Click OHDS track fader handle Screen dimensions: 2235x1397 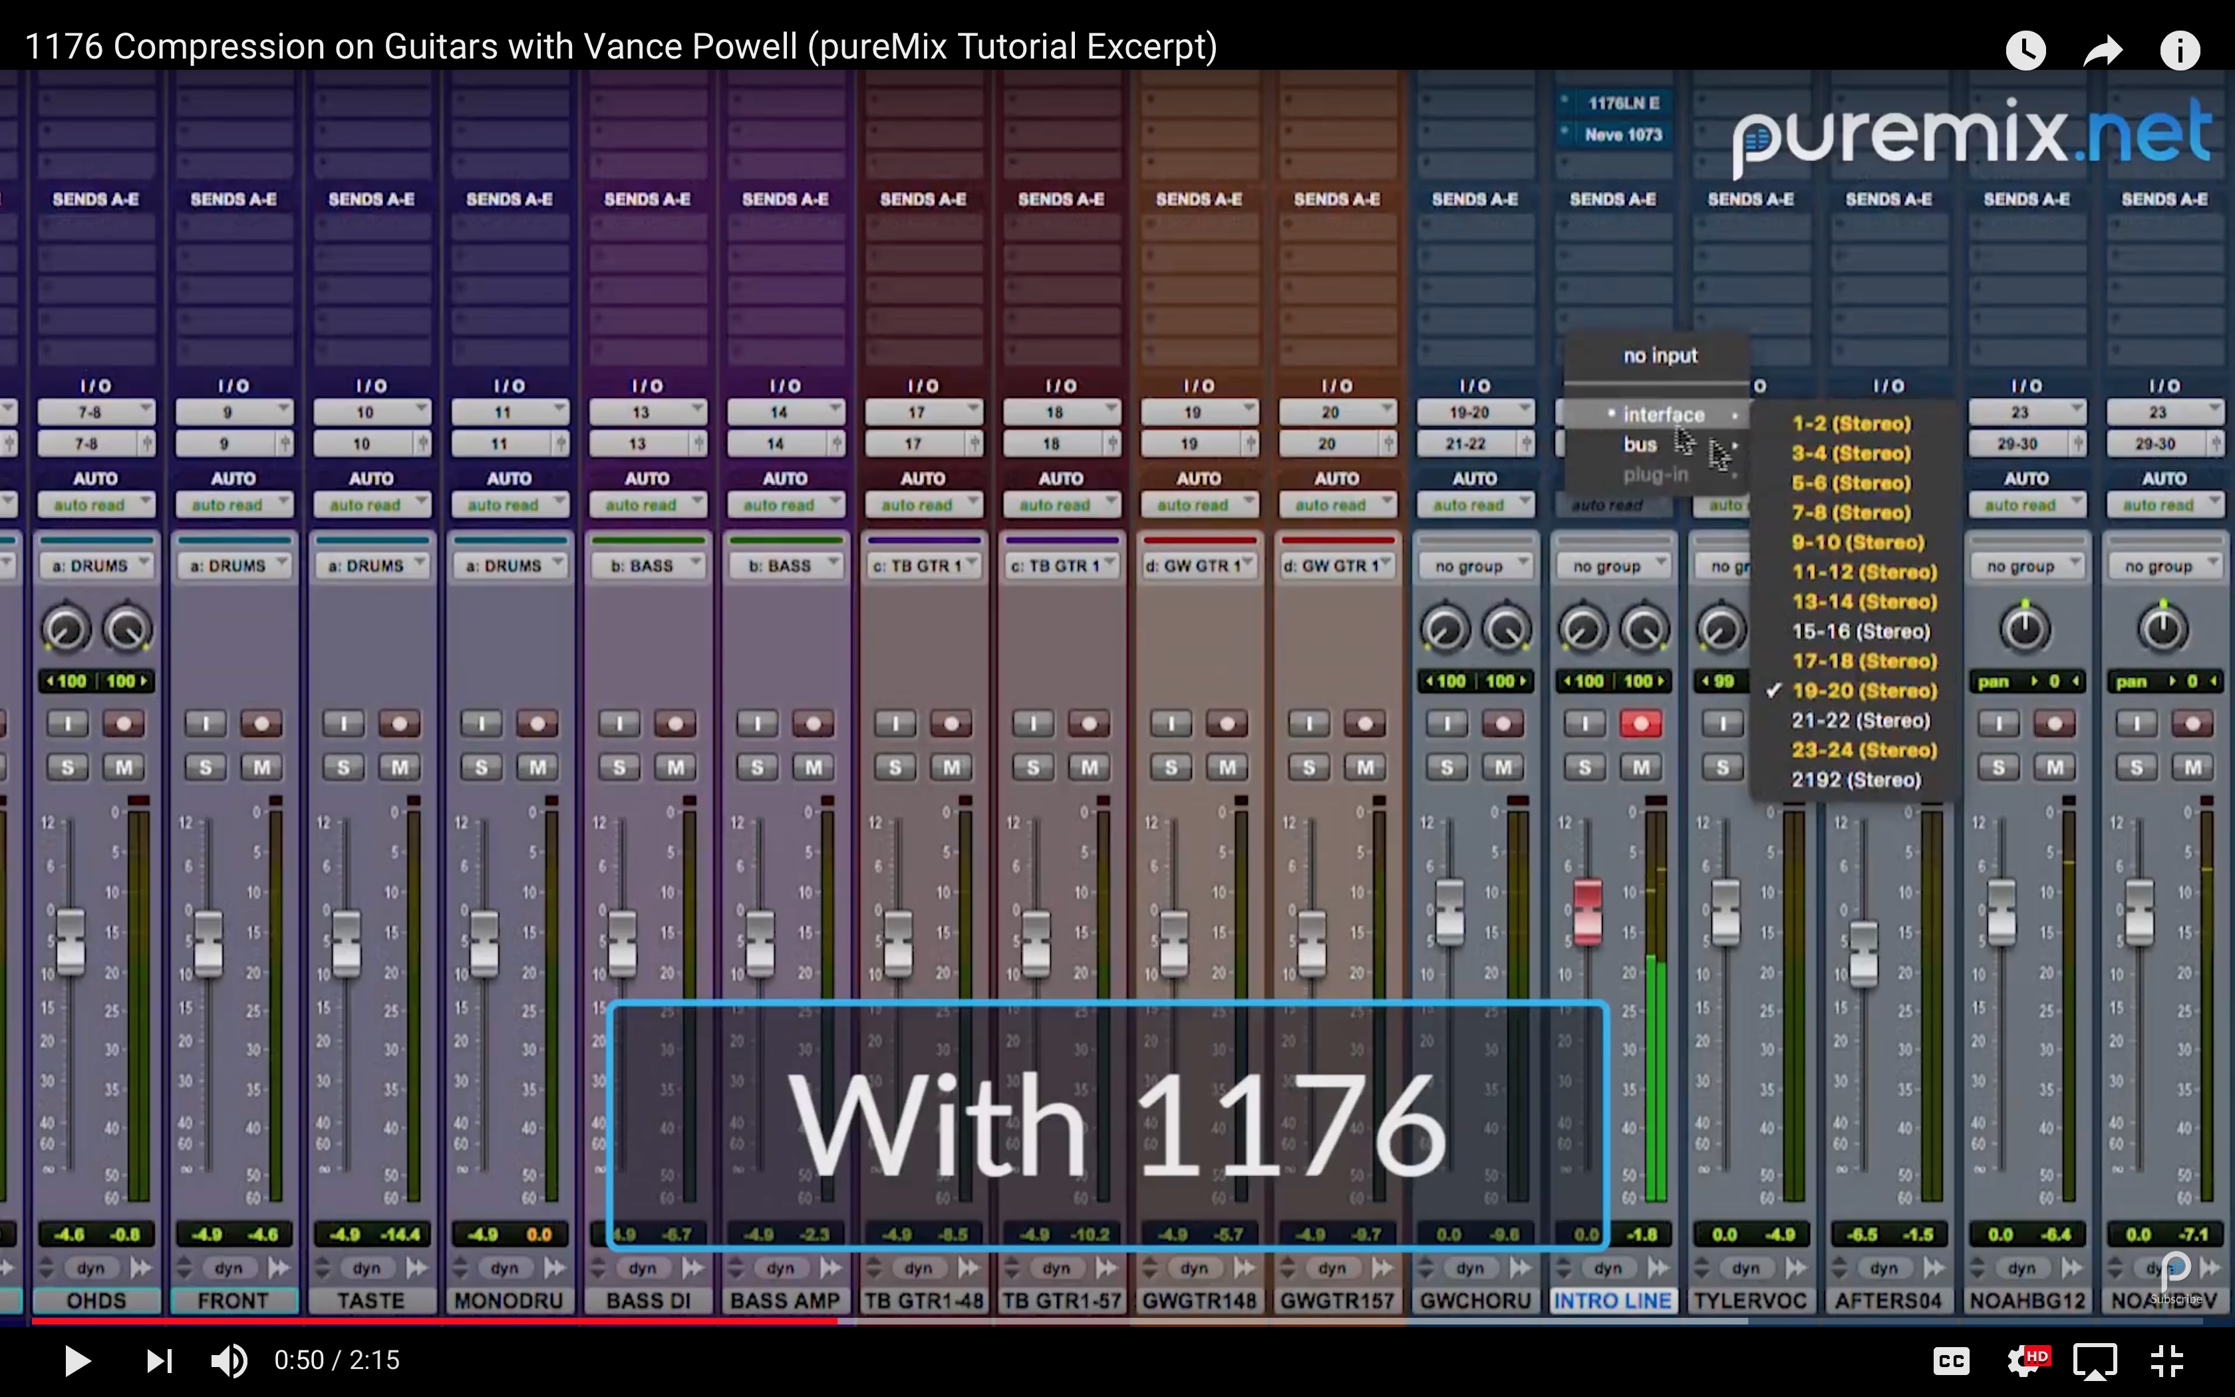point(71,941)
